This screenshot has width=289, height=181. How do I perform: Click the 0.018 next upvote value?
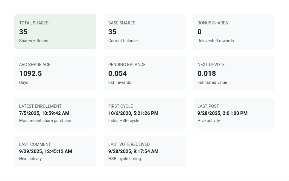[207, 74]
